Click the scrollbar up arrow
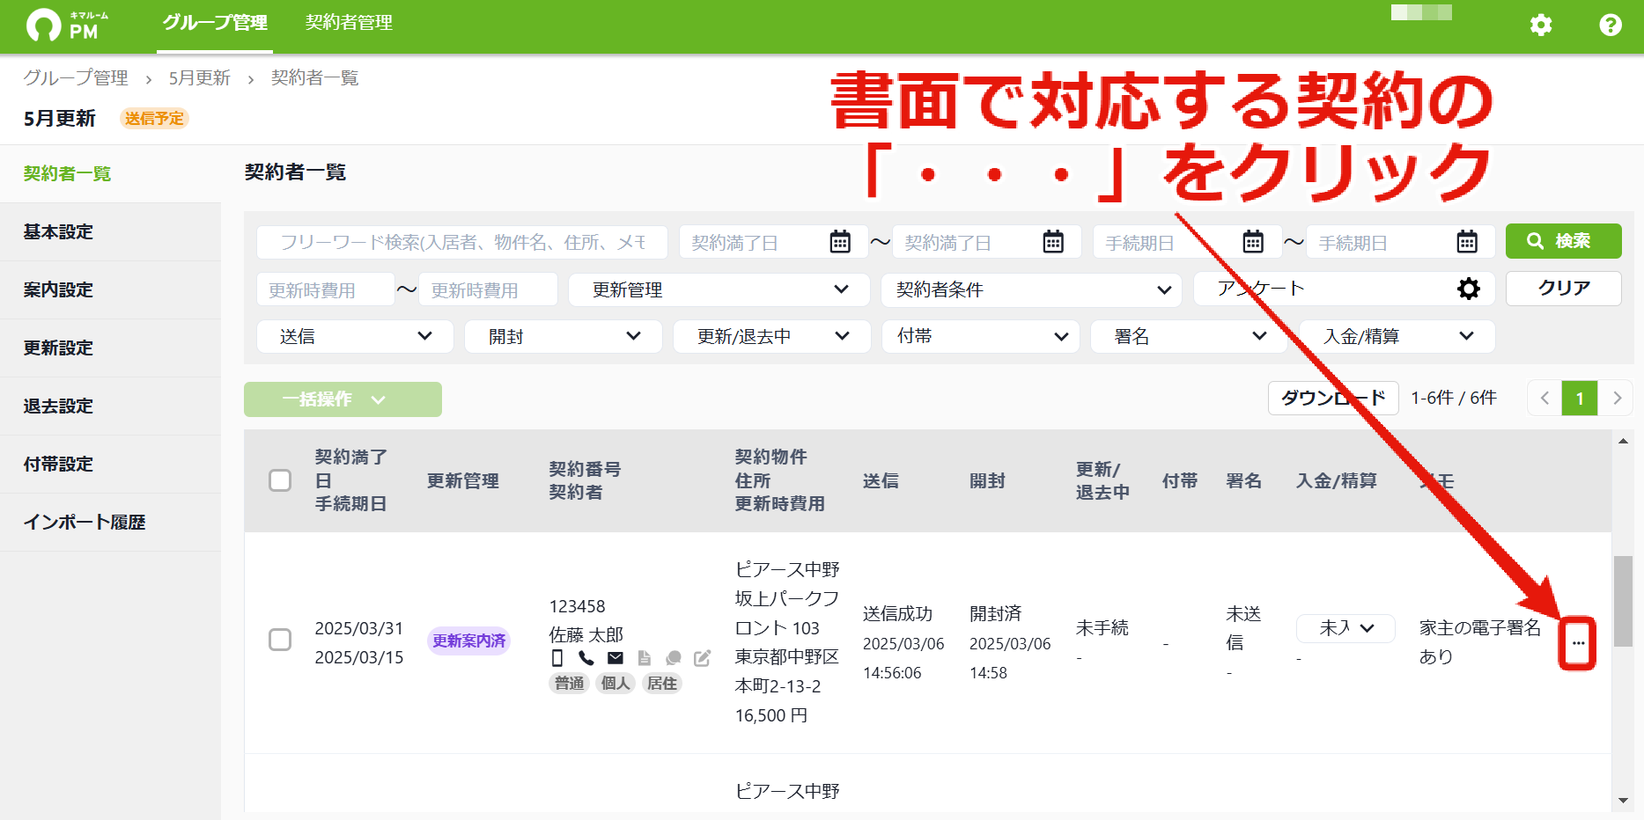 [1623, 441]
